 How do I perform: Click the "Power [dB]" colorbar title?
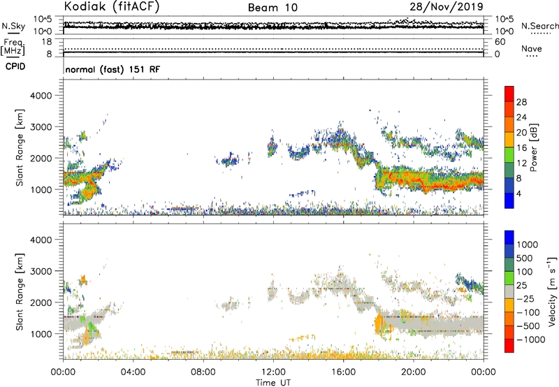coord(533,147)
